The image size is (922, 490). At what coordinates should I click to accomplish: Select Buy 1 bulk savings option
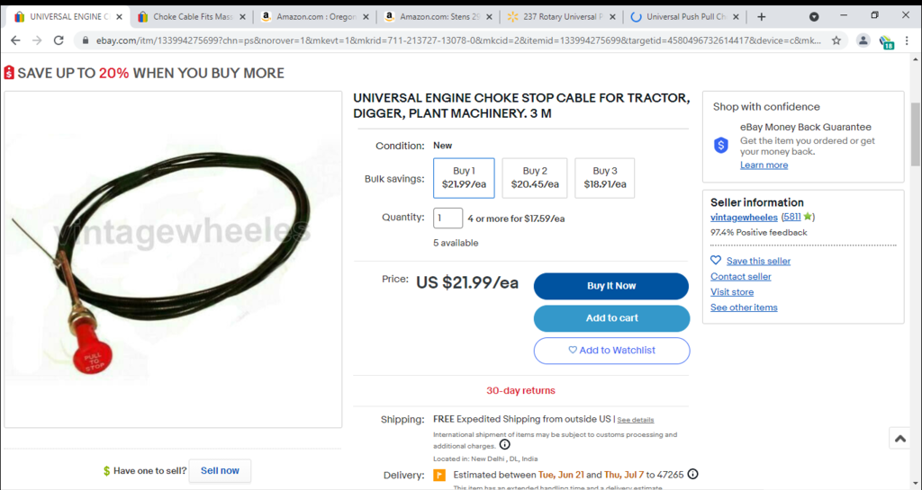pyautogui.click(x=464, y=178)
